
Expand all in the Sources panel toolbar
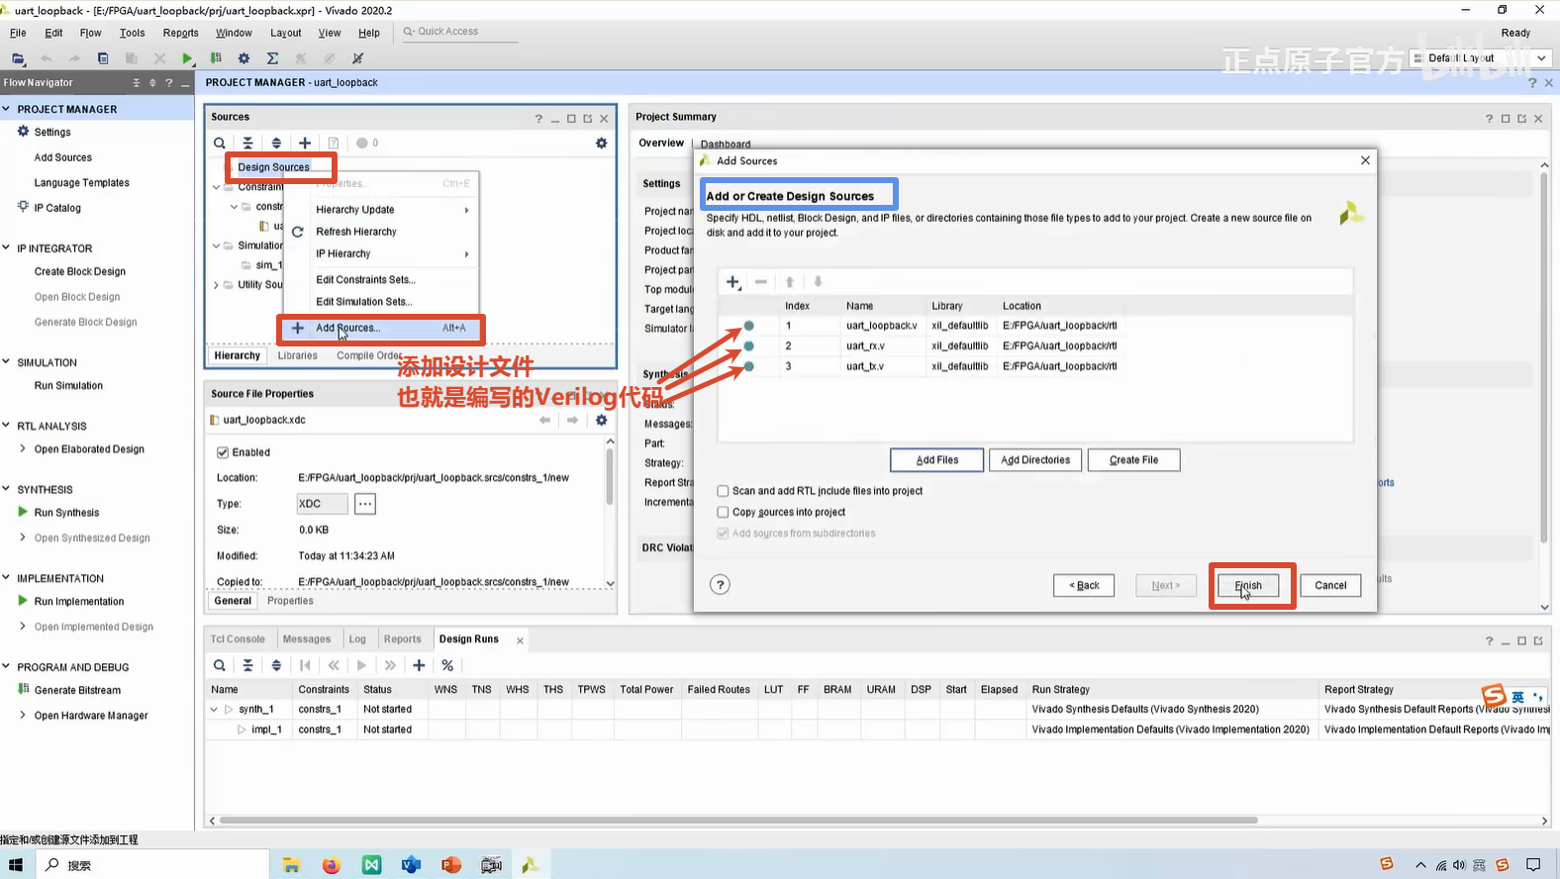click(276, 144)
